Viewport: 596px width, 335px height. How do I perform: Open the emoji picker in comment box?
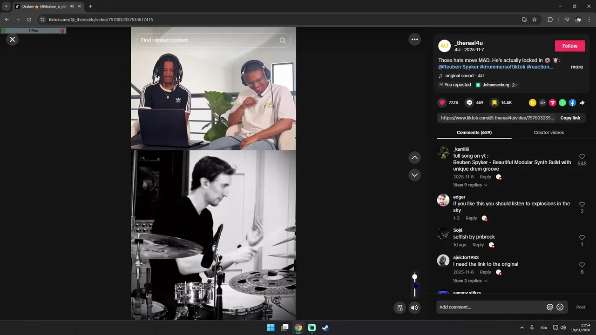560,307
